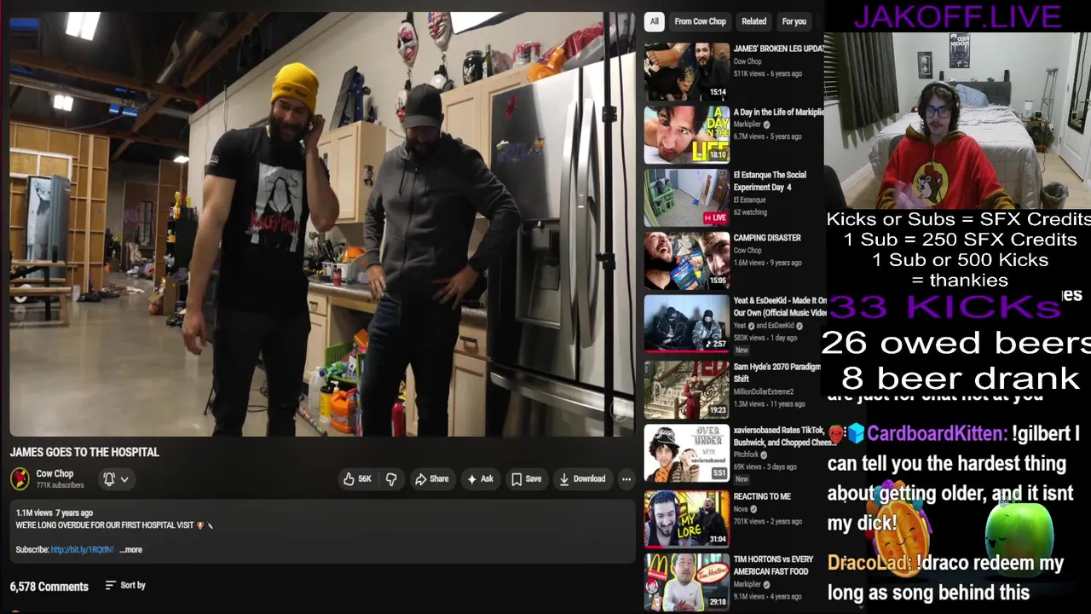Expand the description with ...more
1091x614 pixels.
click(x=130, y=550)
